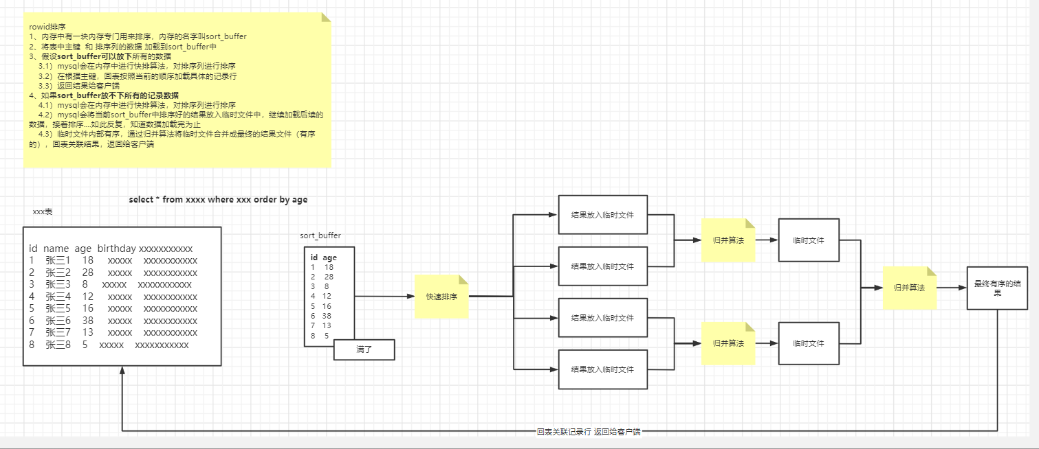Select the "select * from xxxx where xxx order by age" title
Screen dimensions: 1039x449
point(219,200)
